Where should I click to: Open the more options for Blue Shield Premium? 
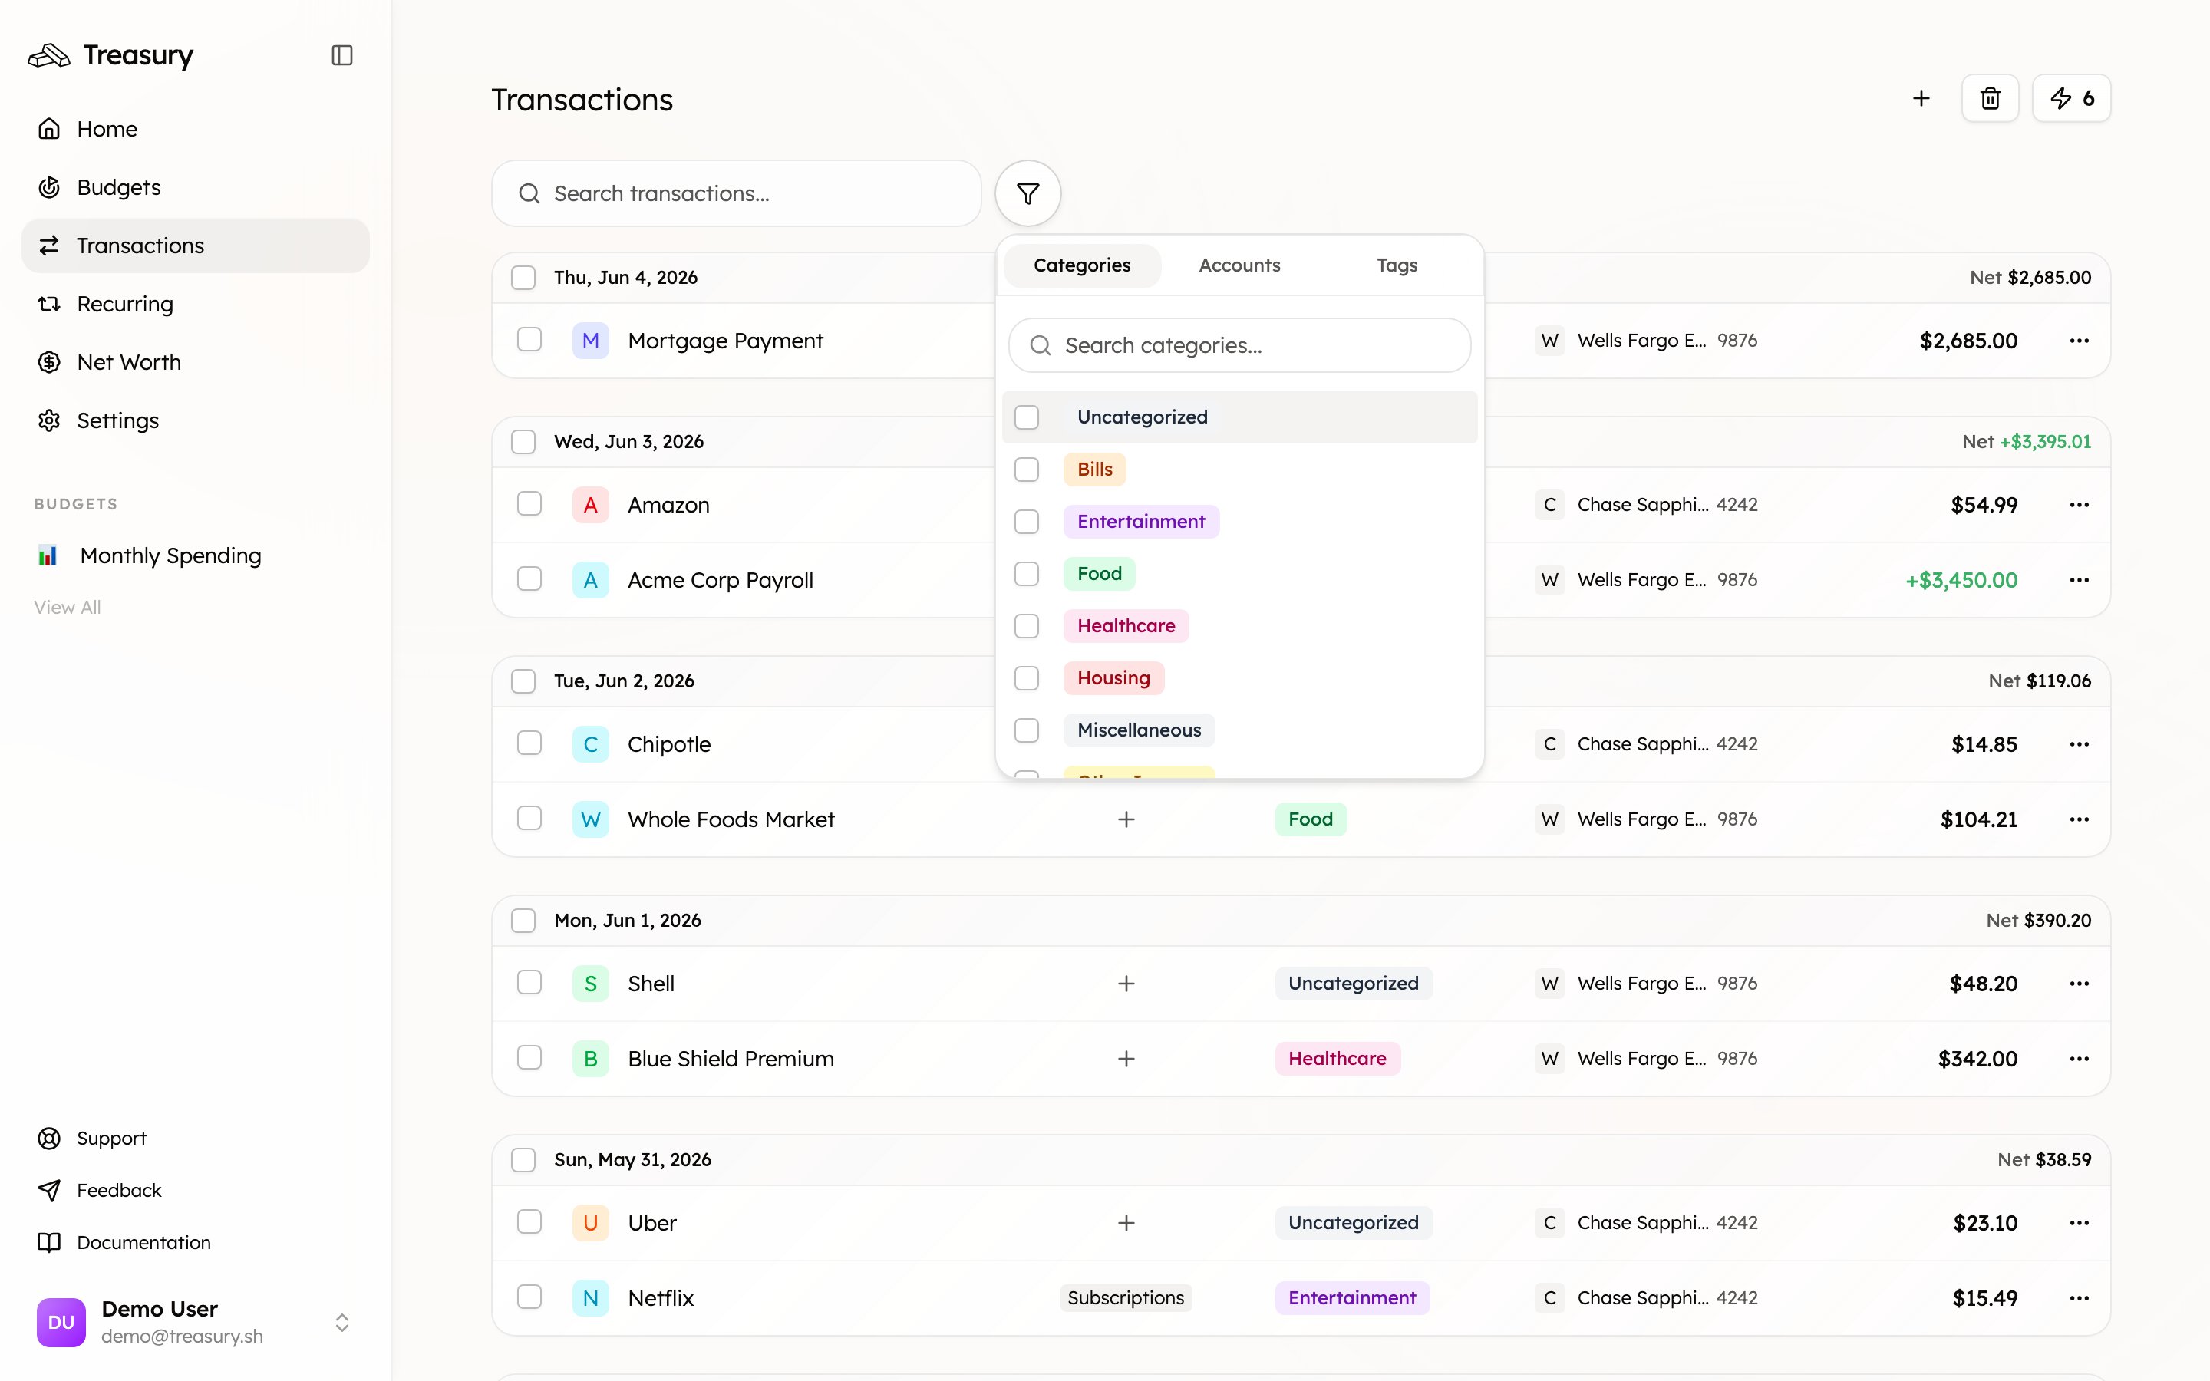coord(2080,1059)
